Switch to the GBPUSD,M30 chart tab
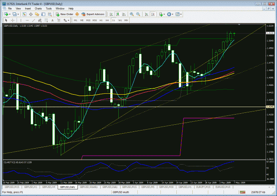Image resolution: width=277 pixels, height=196 pixels. click(x=166, y=187)
